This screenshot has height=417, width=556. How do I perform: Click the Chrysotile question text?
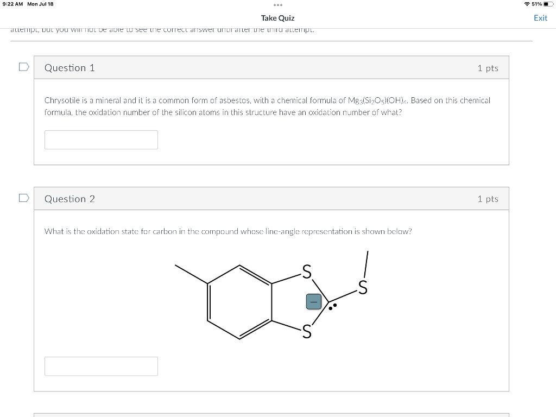(267, 106)
